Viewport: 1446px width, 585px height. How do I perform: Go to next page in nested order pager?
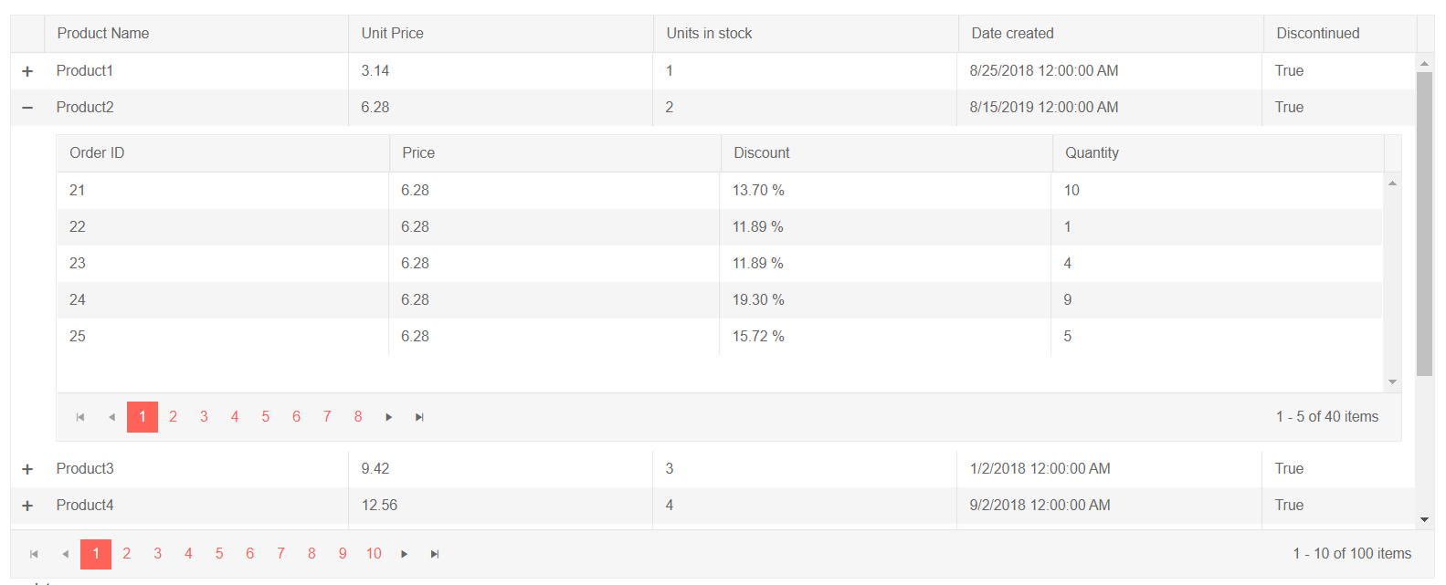[x=389, y=417]
